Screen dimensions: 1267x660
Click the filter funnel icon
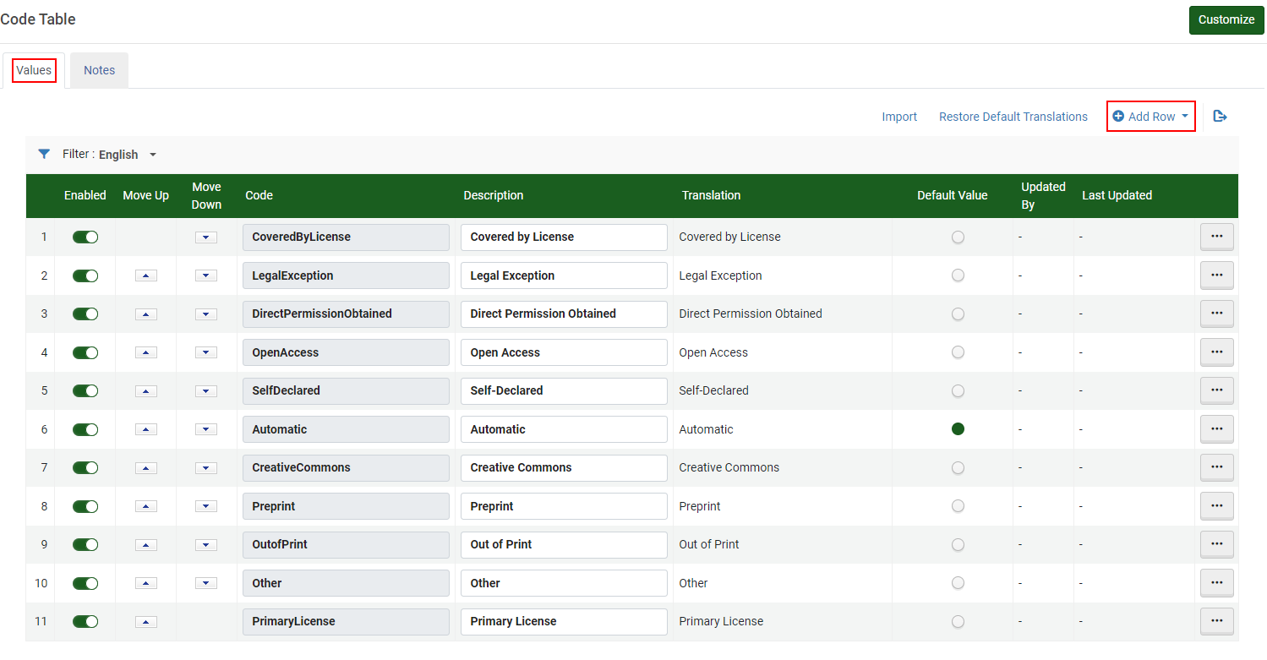[x=44, y=155]
